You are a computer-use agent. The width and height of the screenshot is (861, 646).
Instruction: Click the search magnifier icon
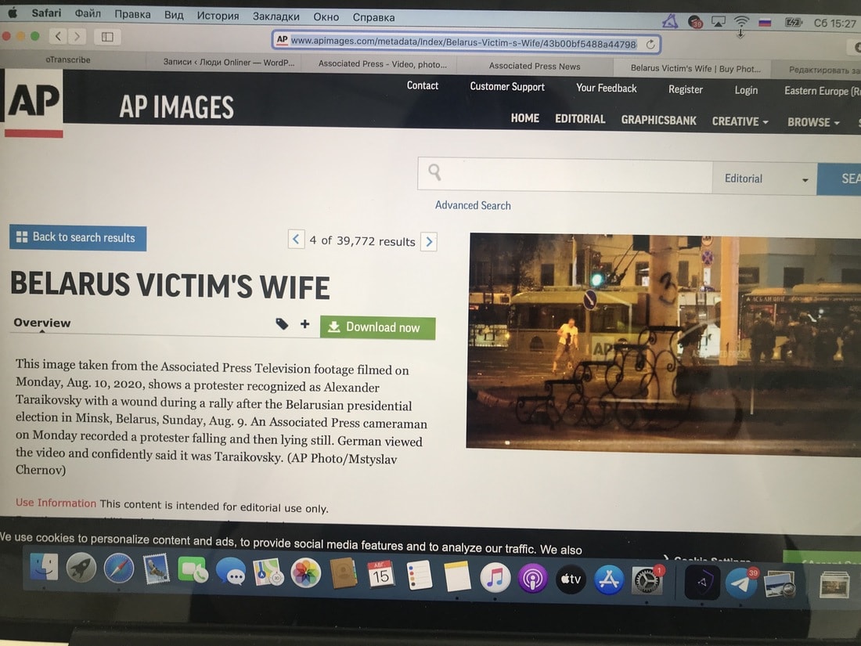tap(434, 172)
